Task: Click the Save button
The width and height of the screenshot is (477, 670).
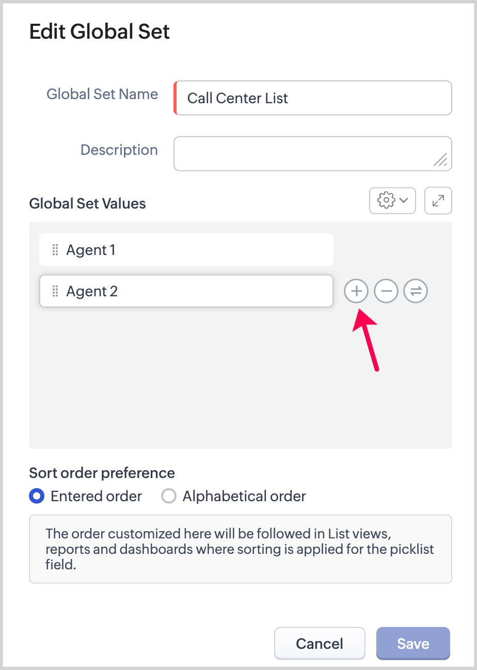Action: pyautogui.click(x=413, y=643)
